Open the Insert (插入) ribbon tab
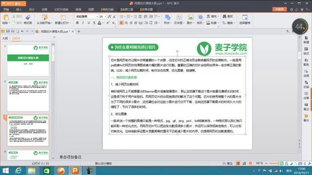Viewport: 312px width, 175px height. click(x=19, y=9)
